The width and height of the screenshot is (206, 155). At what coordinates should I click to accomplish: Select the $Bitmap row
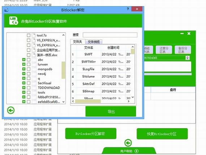click(x=101, y=91)
